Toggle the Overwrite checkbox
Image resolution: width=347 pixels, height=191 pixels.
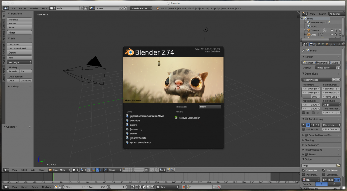(304, 170)
